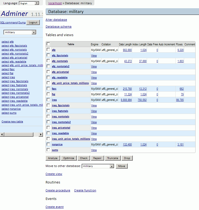Check the iraq_readable view checkbox
The width and height of the screenshot is (199, 210).
click(48, 133)
